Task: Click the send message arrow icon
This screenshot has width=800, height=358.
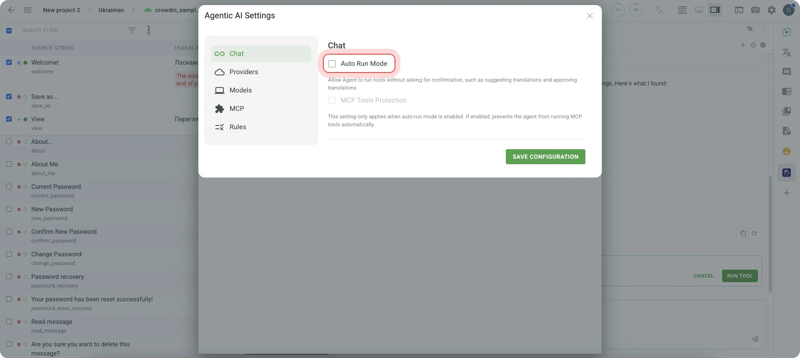Action: tap(755, 339)
